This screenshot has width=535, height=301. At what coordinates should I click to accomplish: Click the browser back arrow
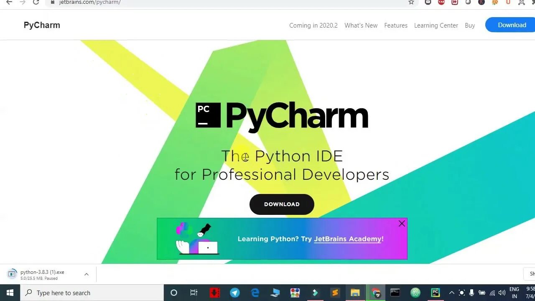(9, 2)
